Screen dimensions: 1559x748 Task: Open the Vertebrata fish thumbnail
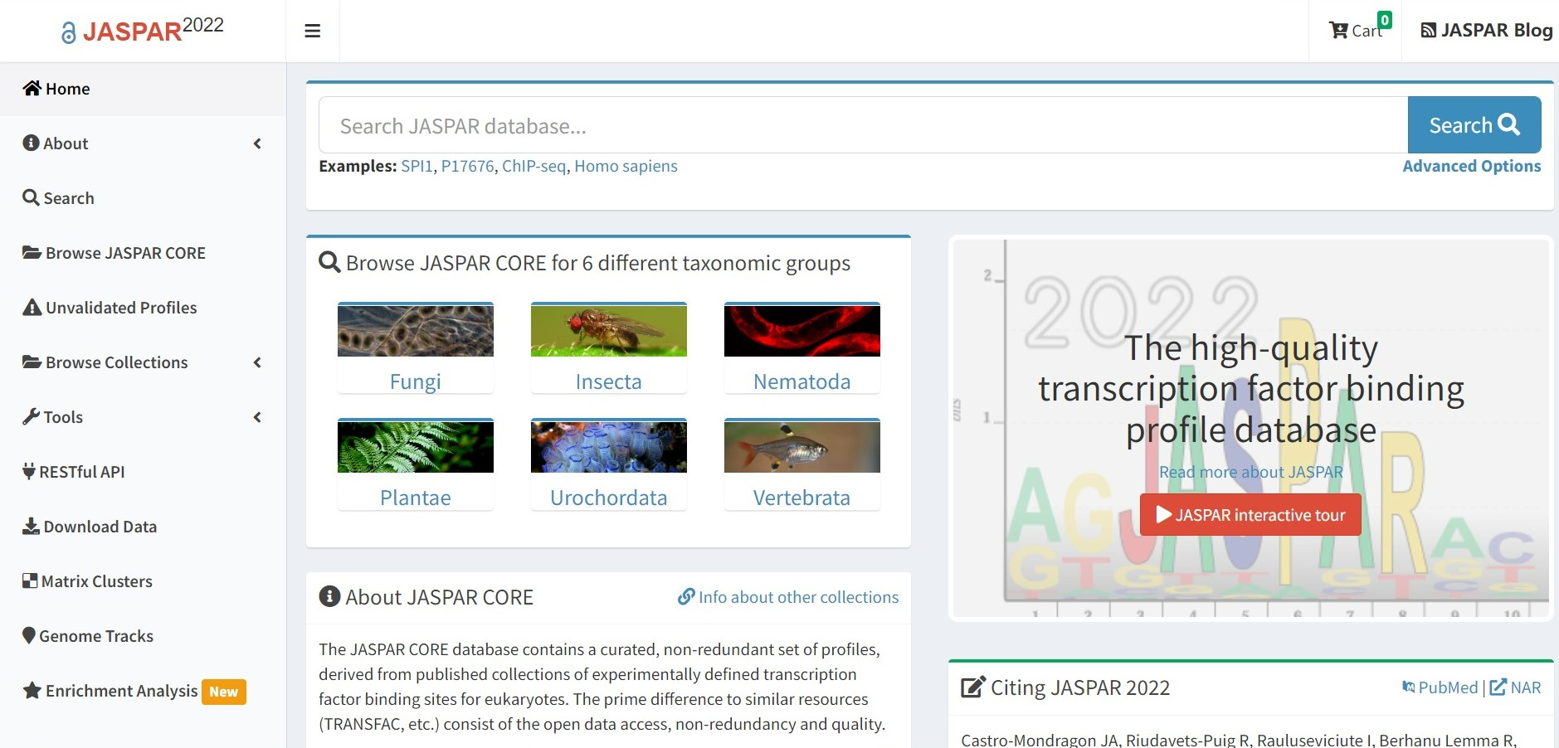click(802, 446)
